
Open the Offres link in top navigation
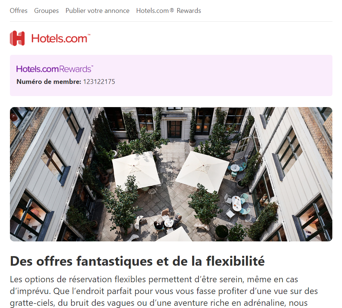18,11
